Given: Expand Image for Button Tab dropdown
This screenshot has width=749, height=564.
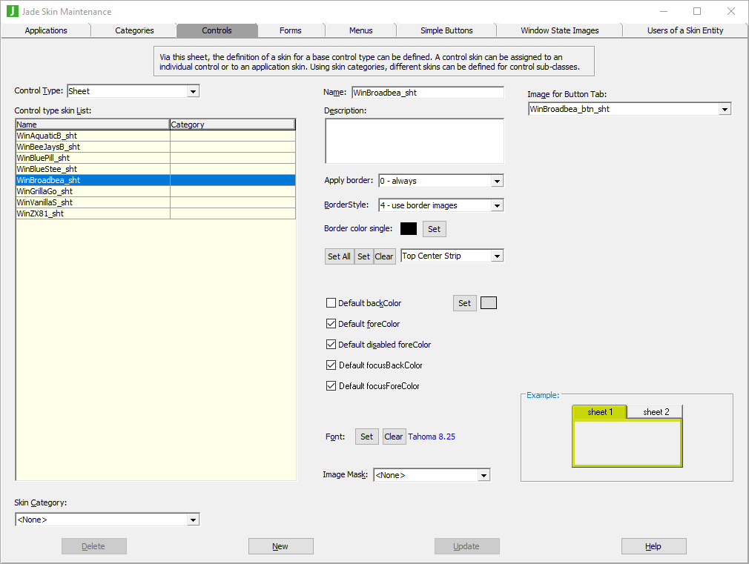Looking at the screenshot, I should tap(725, 109).
